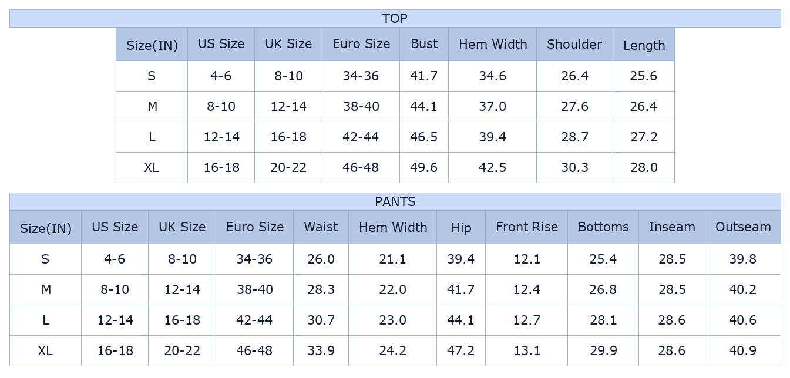Select the 49.6 bust cell for XL
This screenshot has height=378, width=790.
tap(424, 167)
